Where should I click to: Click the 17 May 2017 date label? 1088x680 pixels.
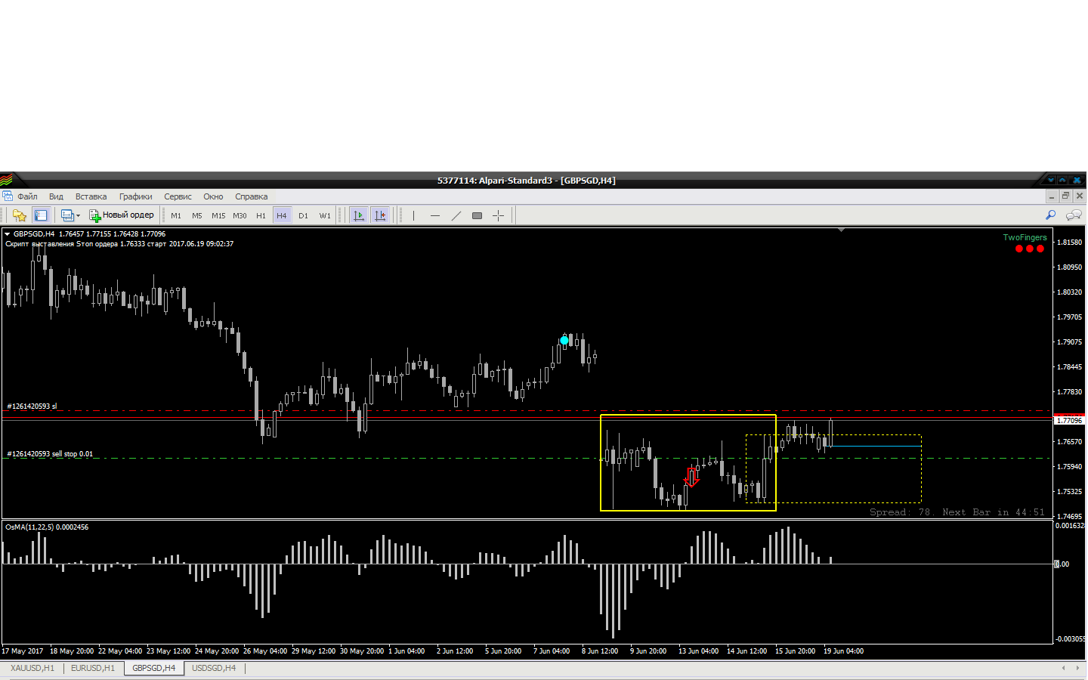[x=23, y=651]
